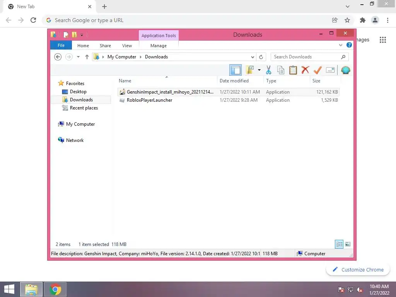396x297 pixels.
Task: Click quick access Properties icon in title bar
Action: coord(66,35)
